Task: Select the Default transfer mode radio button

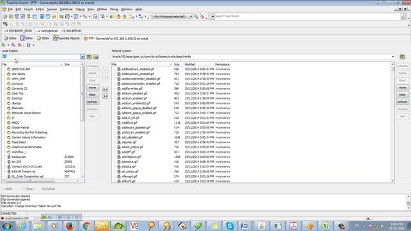Action: point(44,189)
